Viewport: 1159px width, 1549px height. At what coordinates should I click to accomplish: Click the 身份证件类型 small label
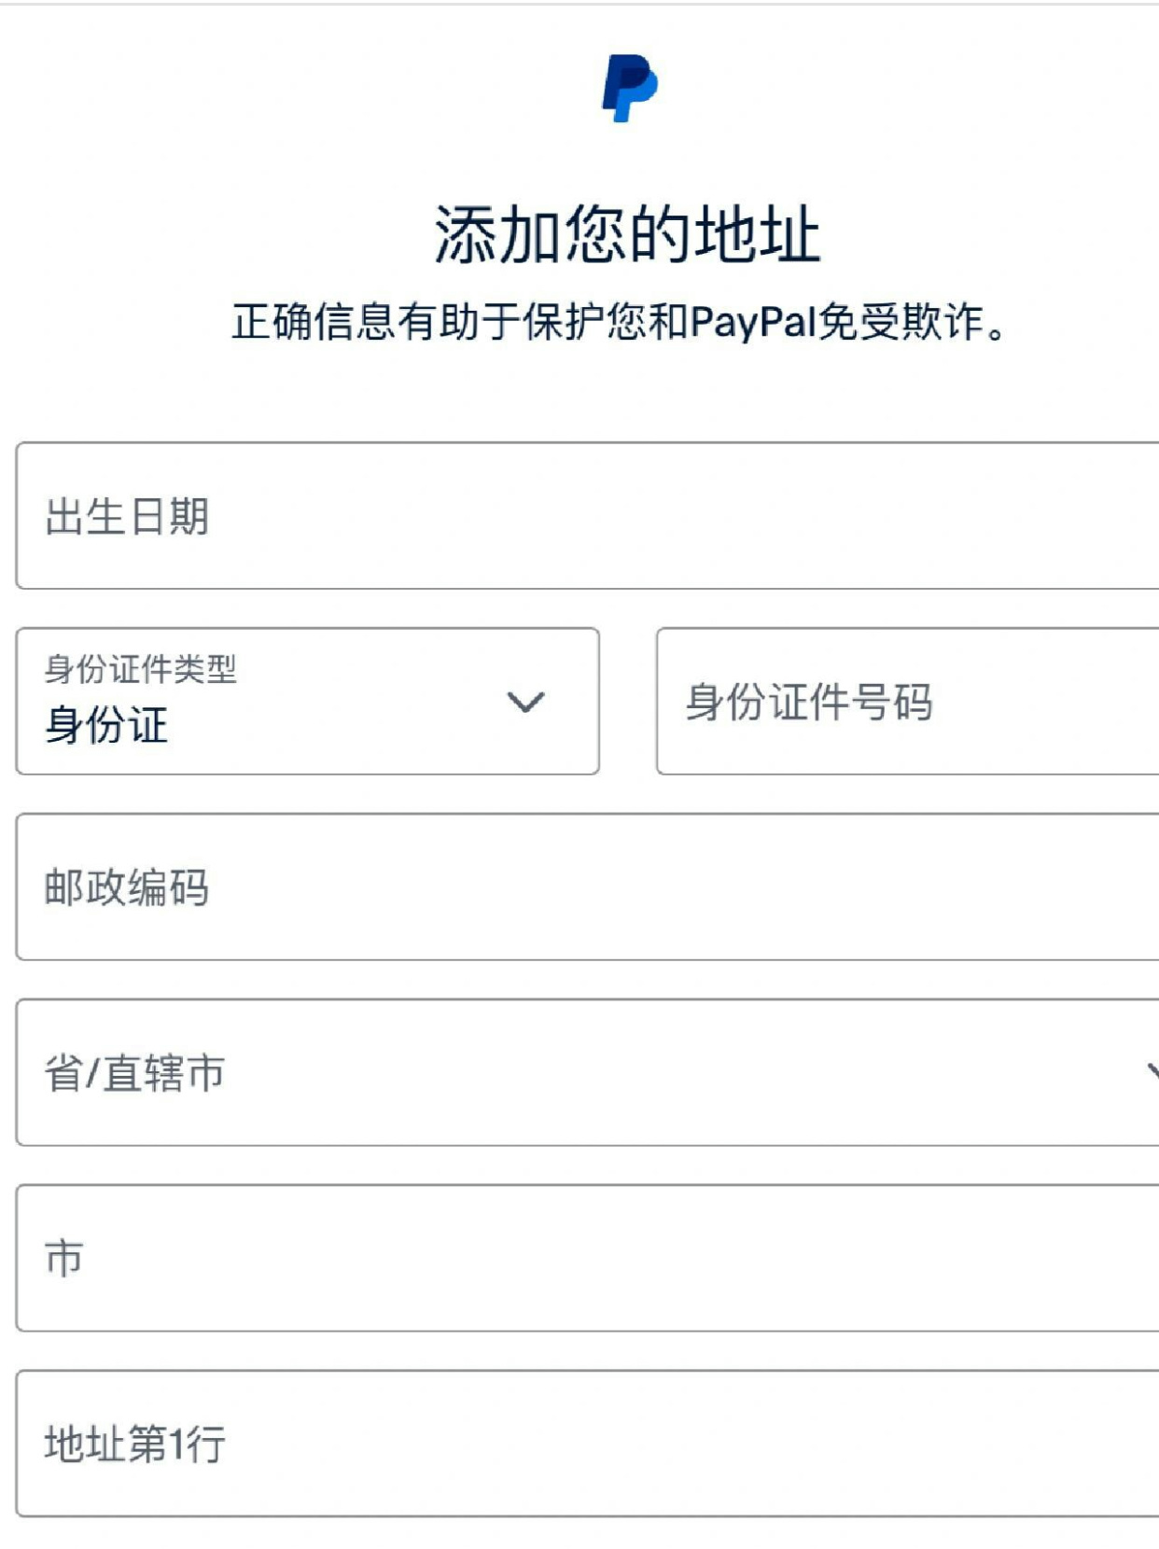pos(140,668)
